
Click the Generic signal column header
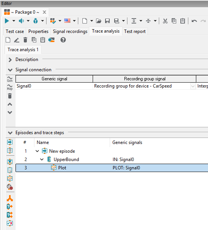click(x=54, y=79)
